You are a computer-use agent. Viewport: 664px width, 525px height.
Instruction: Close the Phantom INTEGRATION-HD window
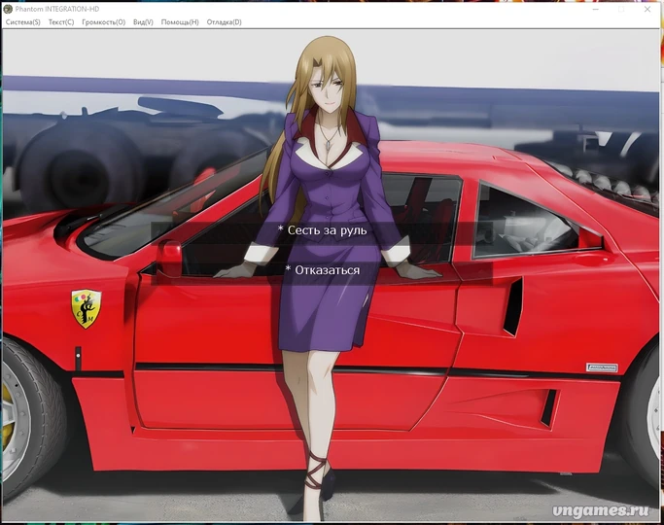[x=648, y=8]
